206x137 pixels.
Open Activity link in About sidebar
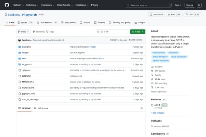coord(156,75)
